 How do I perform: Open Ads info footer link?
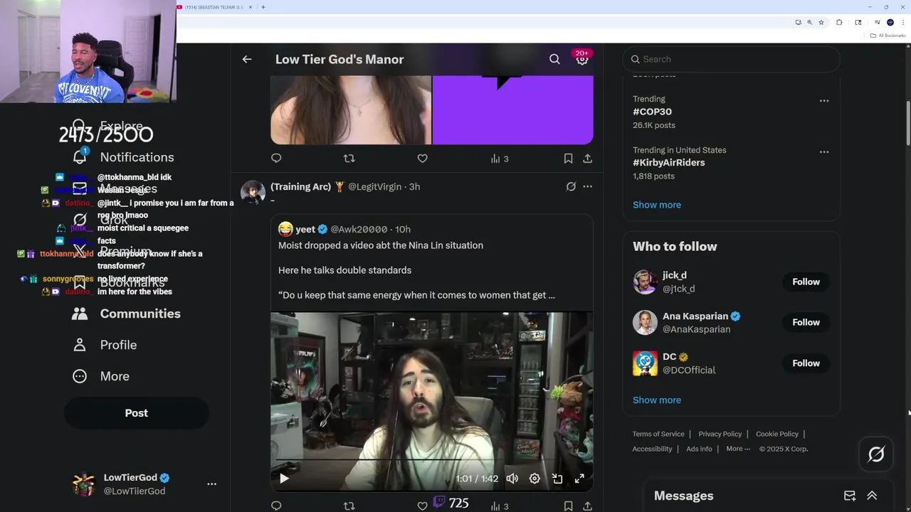[699, 449]
